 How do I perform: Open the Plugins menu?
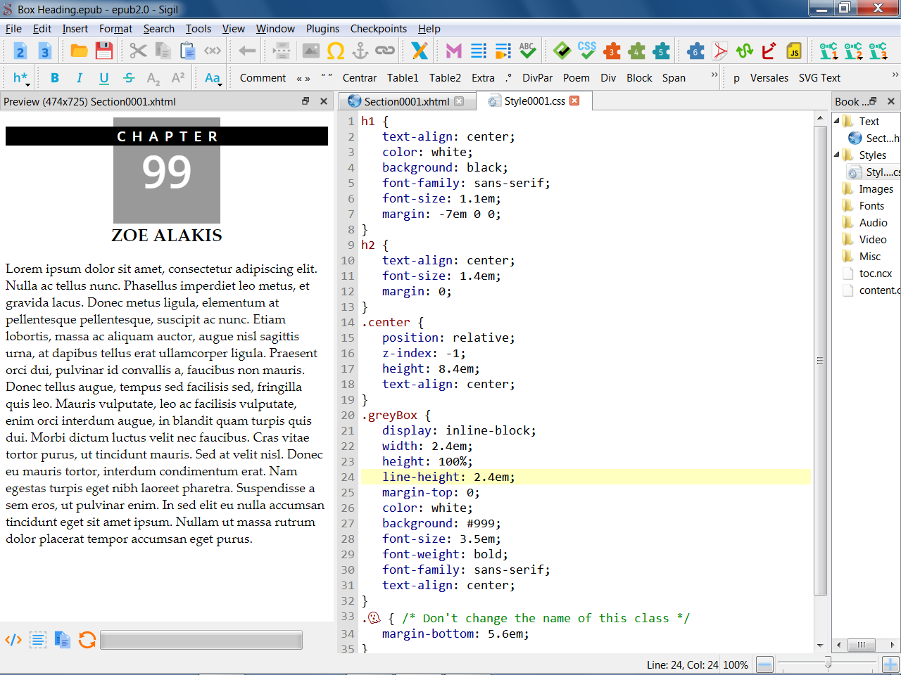coord(322,29)
